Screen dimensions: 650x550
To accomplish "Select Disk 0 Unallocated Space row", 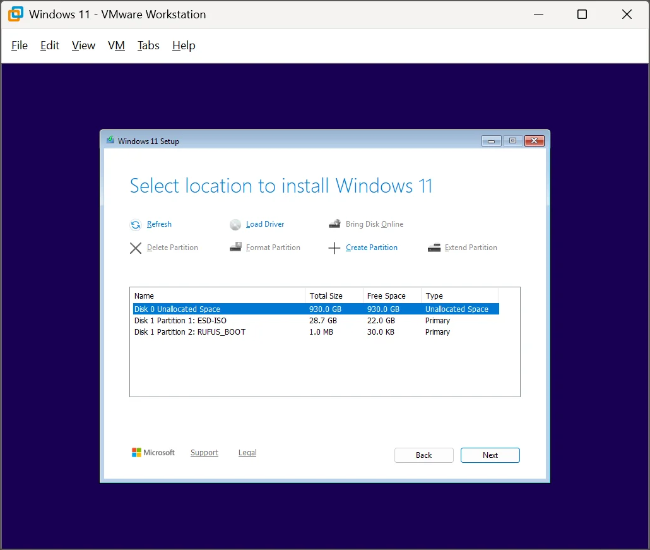I will [316, 309].
